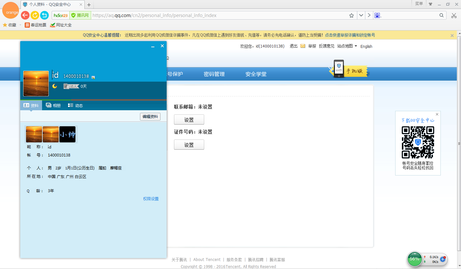
Task: Open the 安全学堂 navigation menu
Action: pos(256,74)
